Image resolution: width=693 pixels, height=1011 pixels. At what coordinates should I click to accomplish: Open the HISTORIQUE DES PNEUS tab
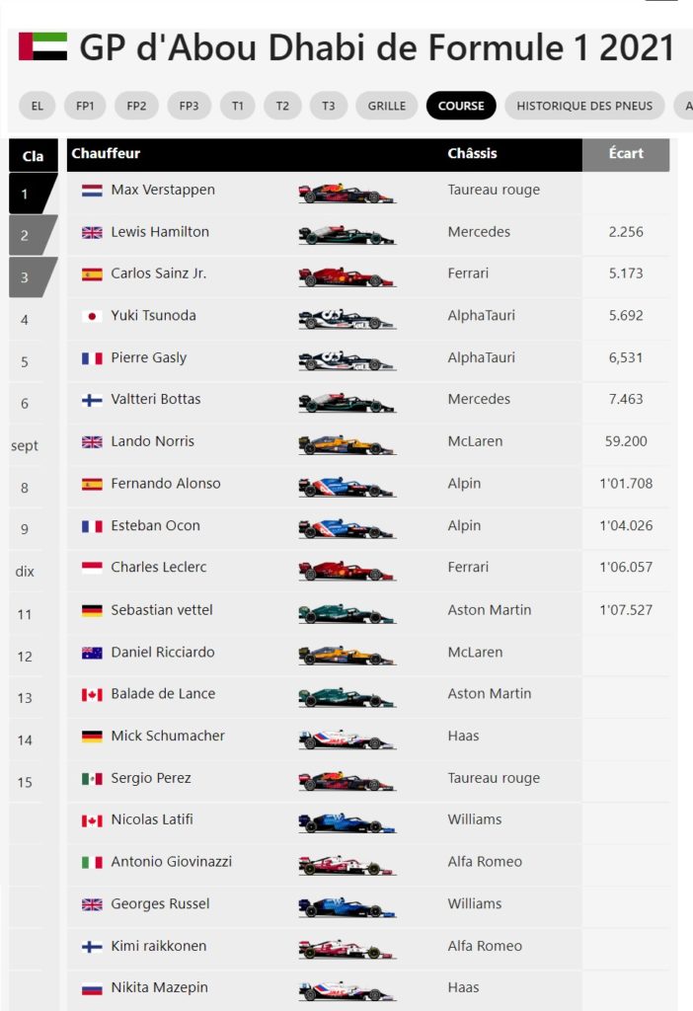point(584,106)
